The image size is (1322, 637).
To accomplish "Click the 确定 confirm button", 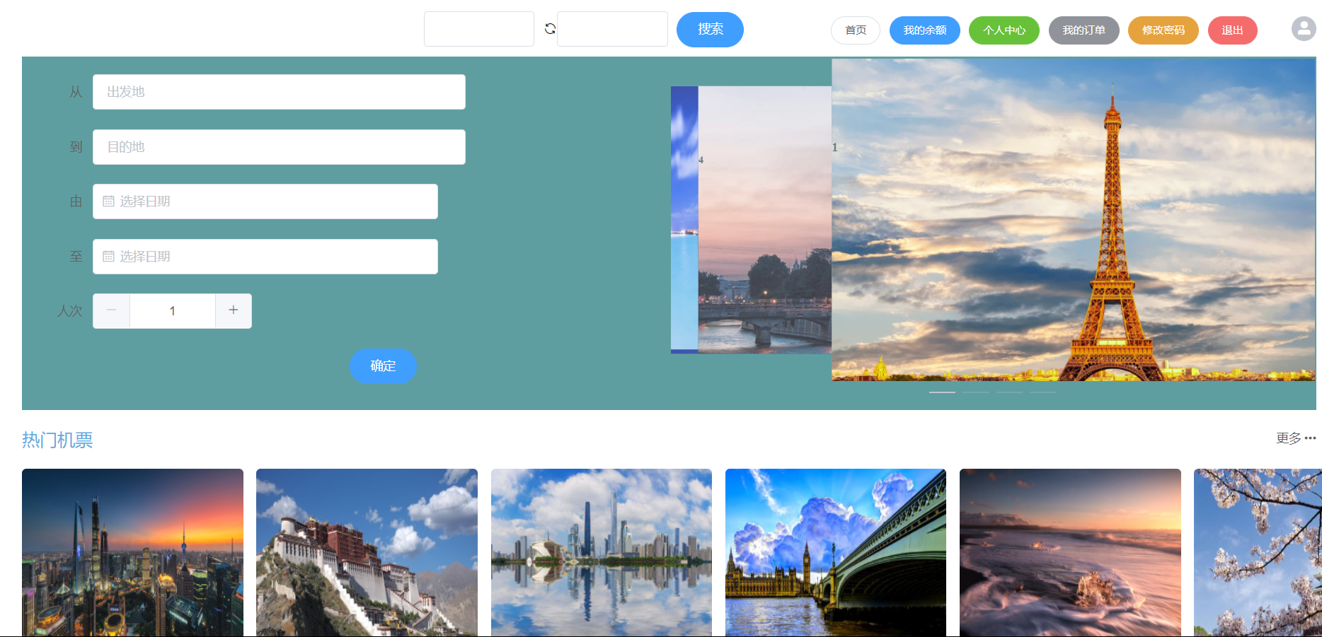I will coord(383,366).
